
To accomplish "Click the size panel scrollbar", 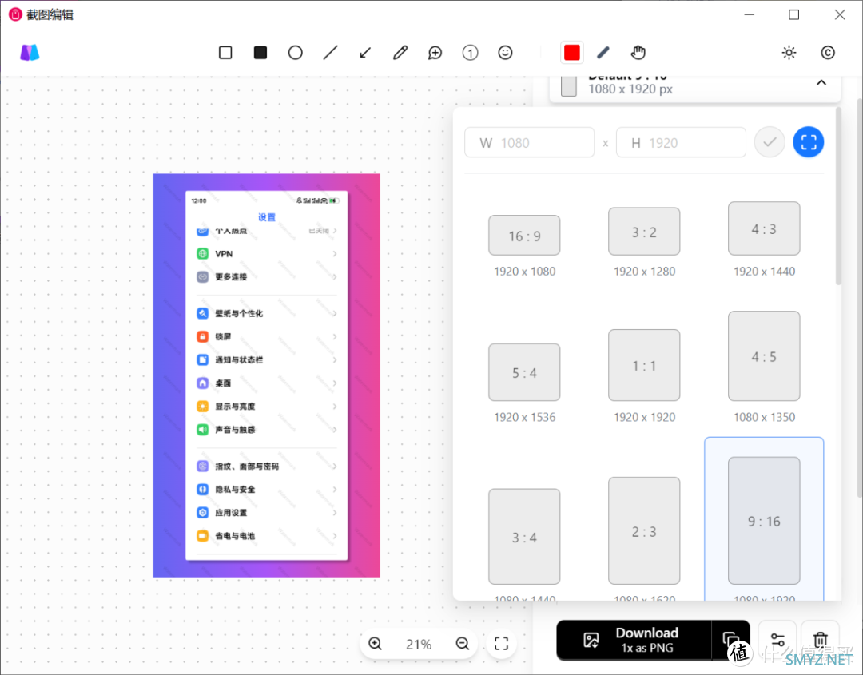I will pyautogui.click(x=839, y=198).
